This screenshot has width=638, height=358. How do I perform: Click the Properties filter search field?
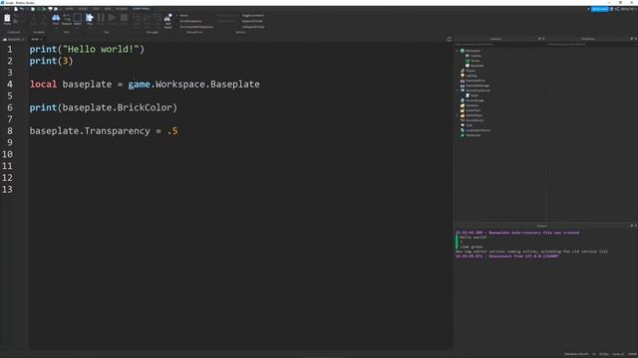591,44
